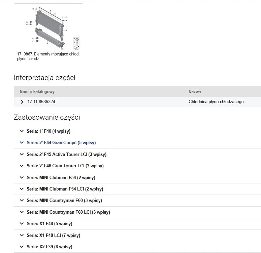
Task: Toggle chevron next to Seria 1' F40
Action: pyautogui.click(x=22, y=131)
